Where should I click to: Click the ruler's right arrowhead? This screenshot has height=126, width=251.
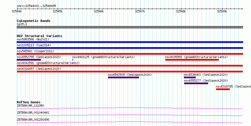pos(242,9)
